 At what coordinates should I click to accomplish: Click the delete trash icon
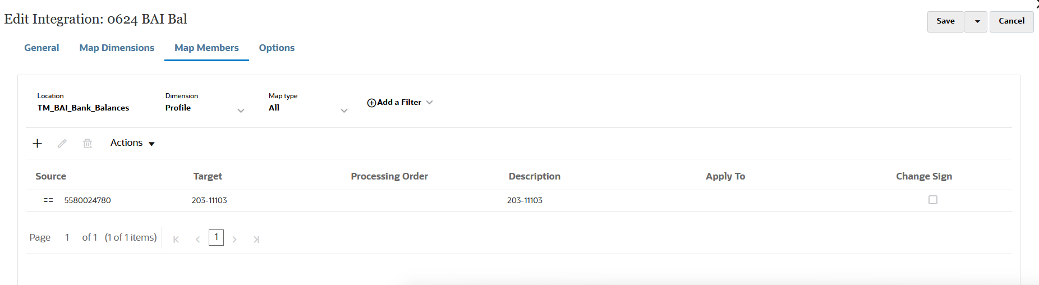[x=88, y=144]
